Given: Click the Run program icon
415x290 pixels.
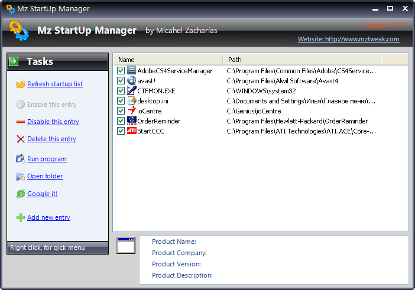Looking at the screenshot, I should pos(20,159).
